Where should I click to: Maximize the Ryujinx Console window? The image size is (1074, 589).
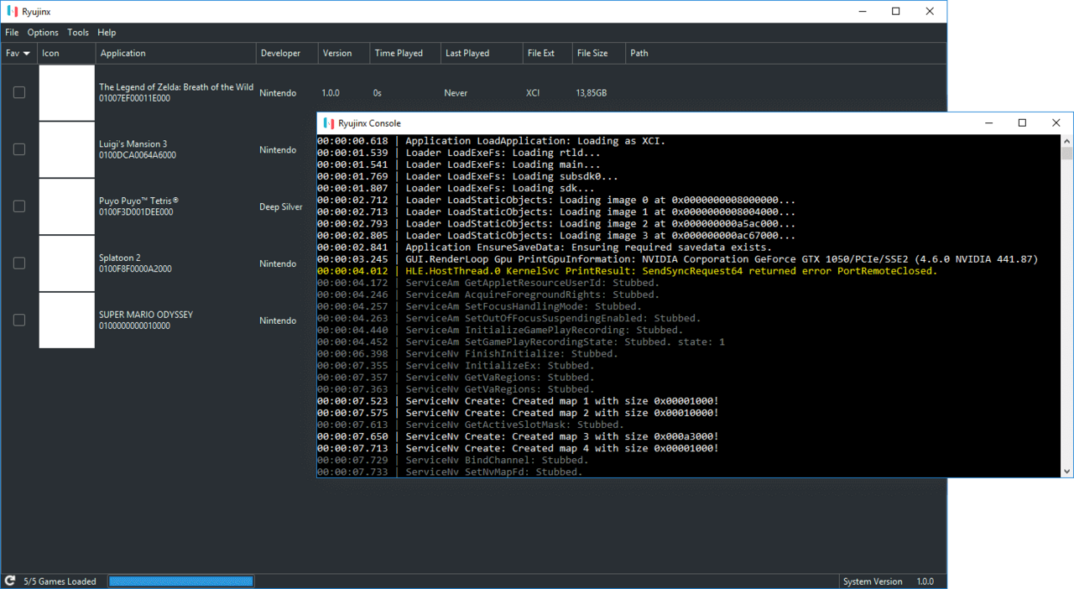tap(1022, 123)
